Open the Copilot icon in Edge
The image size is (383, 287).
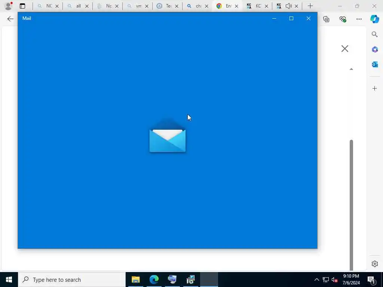click(375, 19)
